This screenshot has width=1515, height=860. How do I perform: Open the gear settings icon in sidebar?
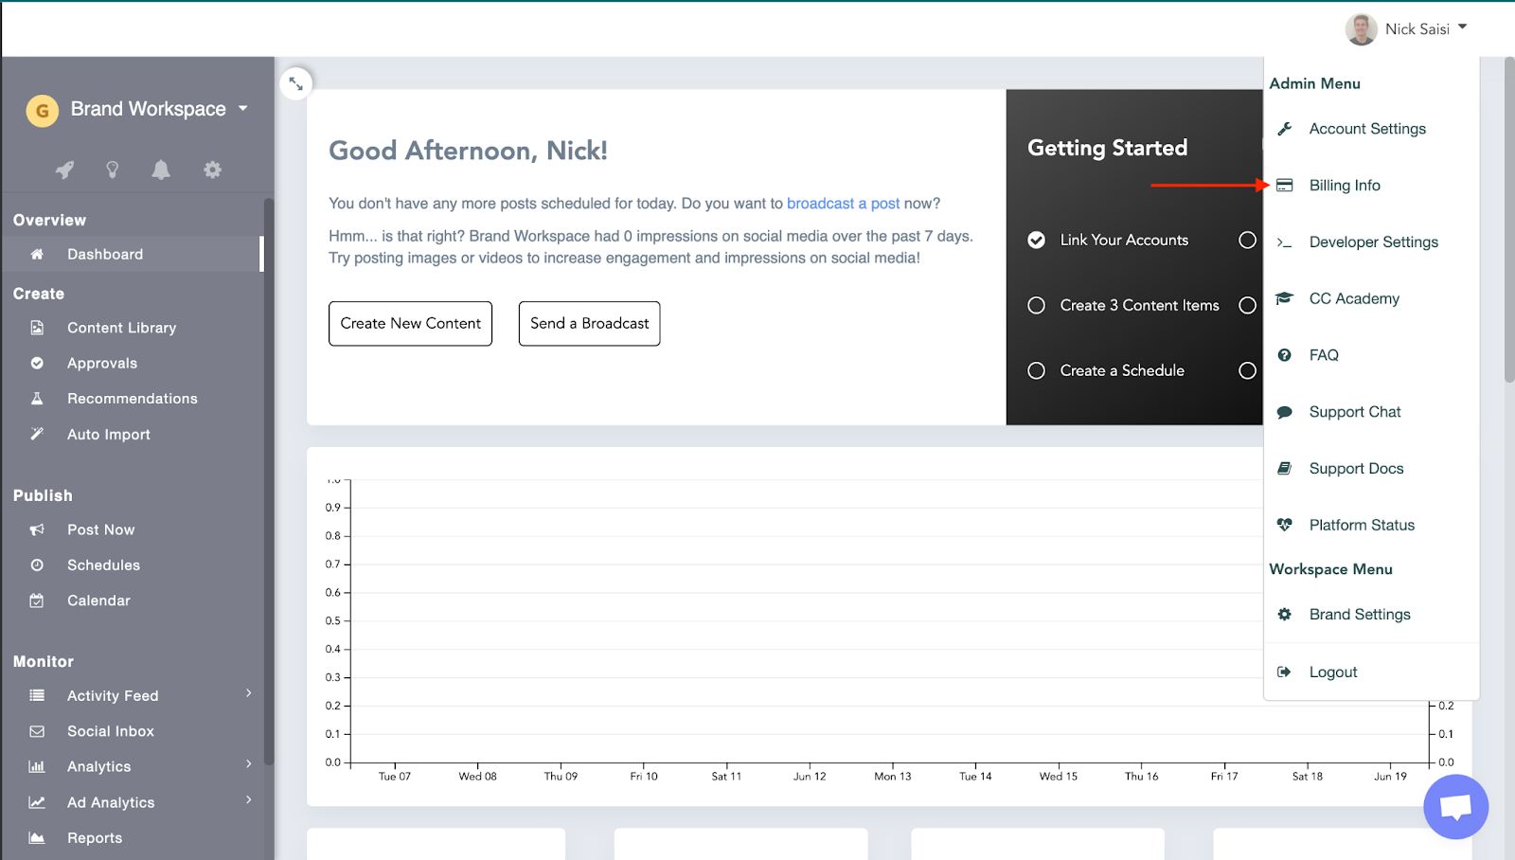[212, 170]
